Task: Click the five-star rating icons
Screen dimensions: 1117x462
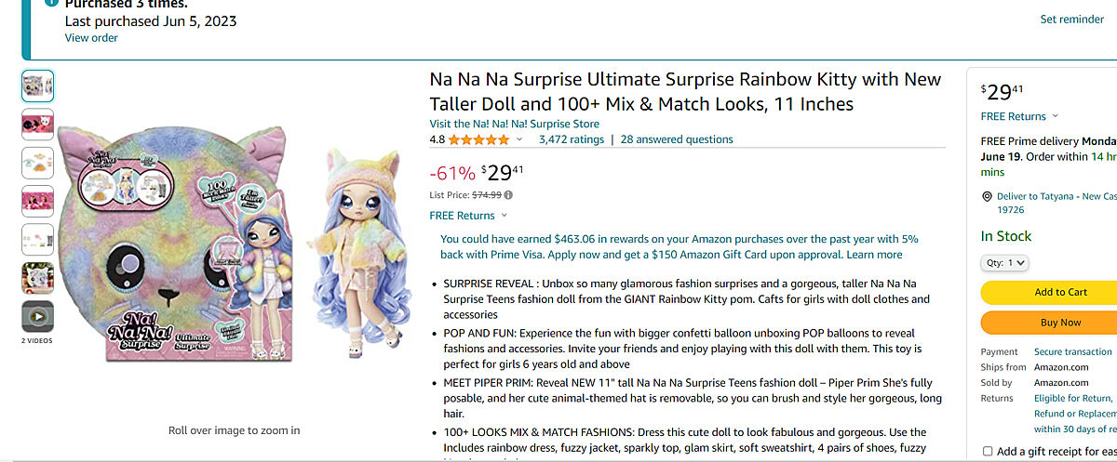Action: click(x=478, y=140)
